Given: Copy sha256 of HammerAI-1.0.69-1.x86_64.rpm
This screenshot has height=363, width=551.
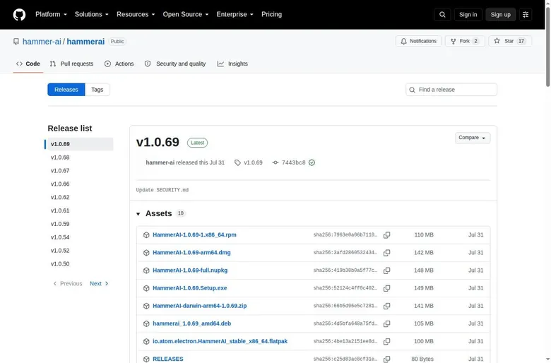Looking at the screenshot, I should [x=386, y=234].
